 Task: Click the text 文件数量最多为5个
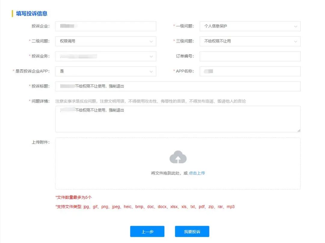[x=74, y=197]
